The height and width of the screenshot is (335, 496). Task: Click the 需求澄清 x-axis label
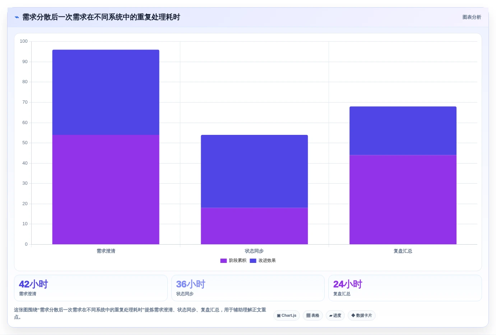tap(106, 251)
